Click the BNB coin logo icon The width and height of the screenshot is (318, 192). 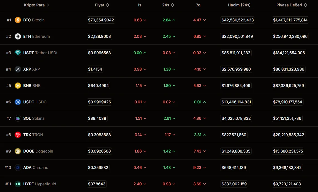click(x=18, y=86)
